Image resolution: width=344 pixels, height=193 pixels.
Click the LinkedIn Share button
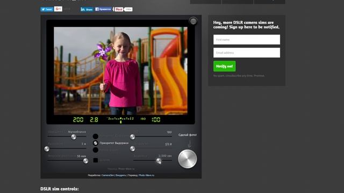(87, 9)
